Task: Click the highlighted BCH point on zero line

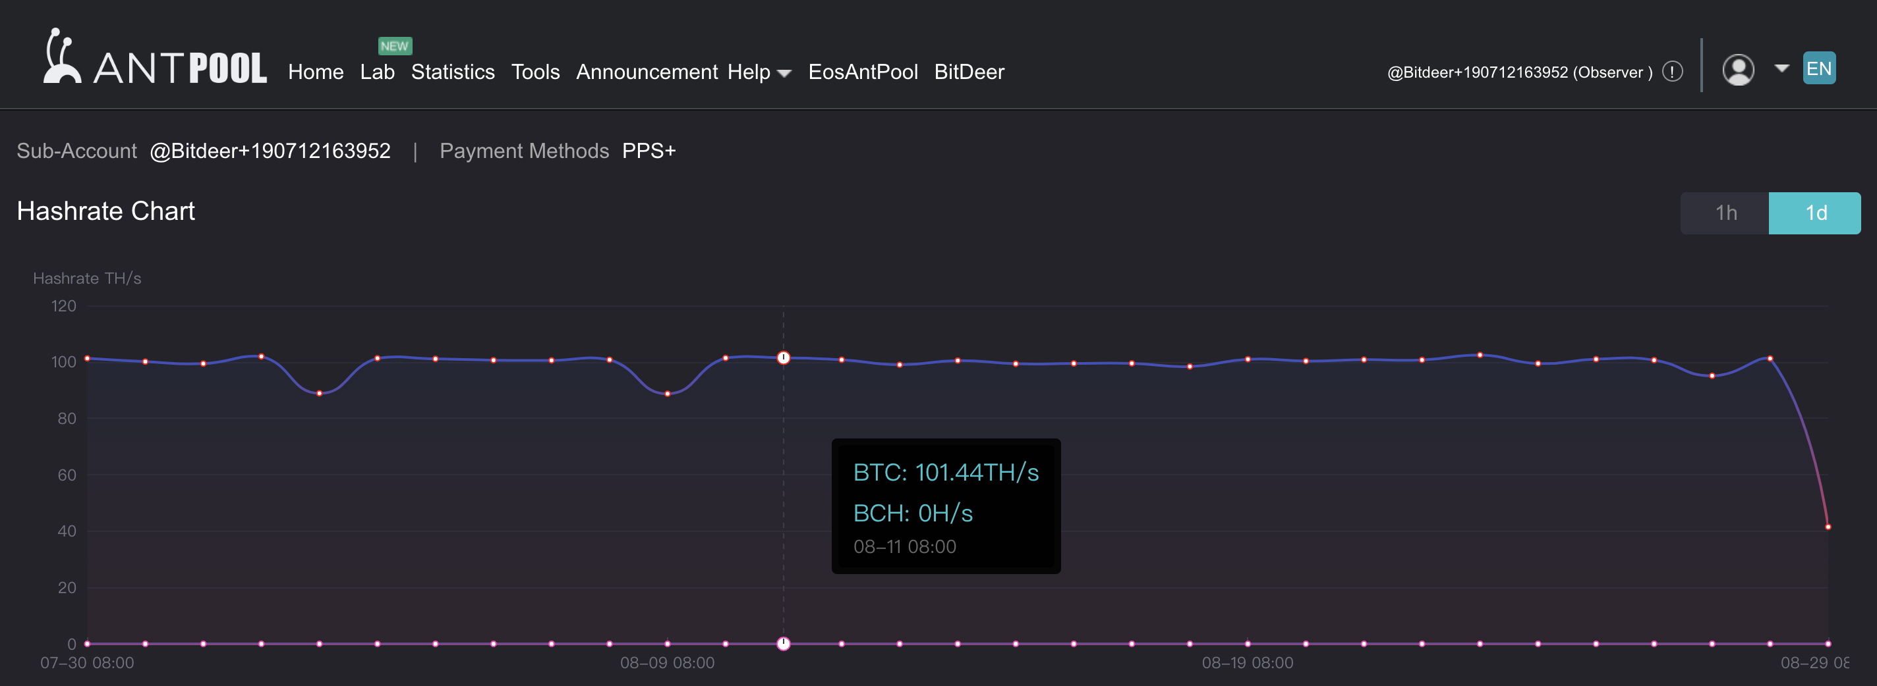Action: 784,643
